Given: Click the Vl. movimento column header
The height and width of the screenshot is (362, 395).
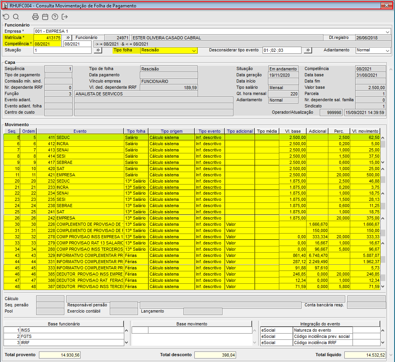Looking at the screenshot, I should point(364,131).
